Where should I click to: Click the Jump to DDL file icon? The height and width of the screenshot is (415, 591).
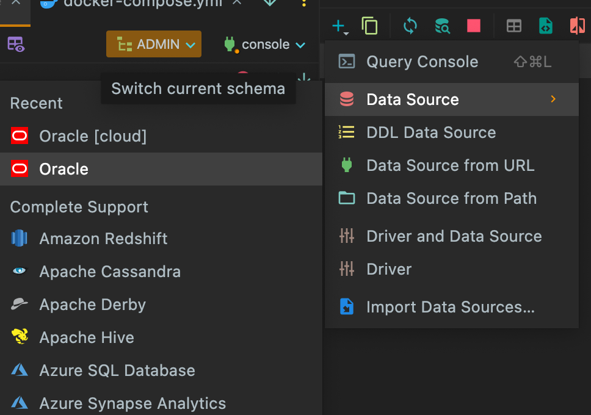[x=545, y=26]
